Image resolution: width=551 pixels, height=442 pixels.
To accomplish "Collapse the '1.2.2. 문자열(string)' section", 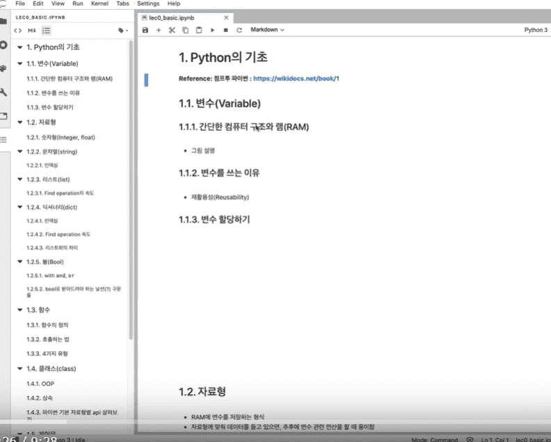I will 20,152.
